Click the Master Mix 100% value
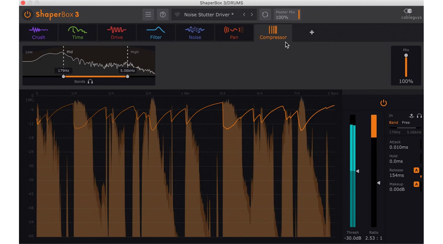 coord(282,17)
